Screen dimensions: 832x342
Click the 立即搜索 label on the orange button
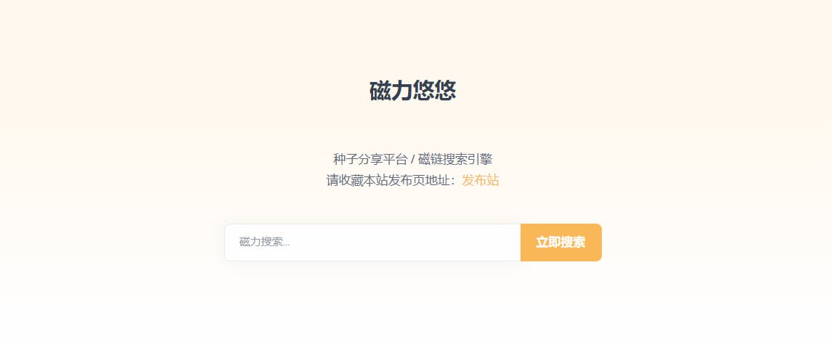[x=560, y=243]
